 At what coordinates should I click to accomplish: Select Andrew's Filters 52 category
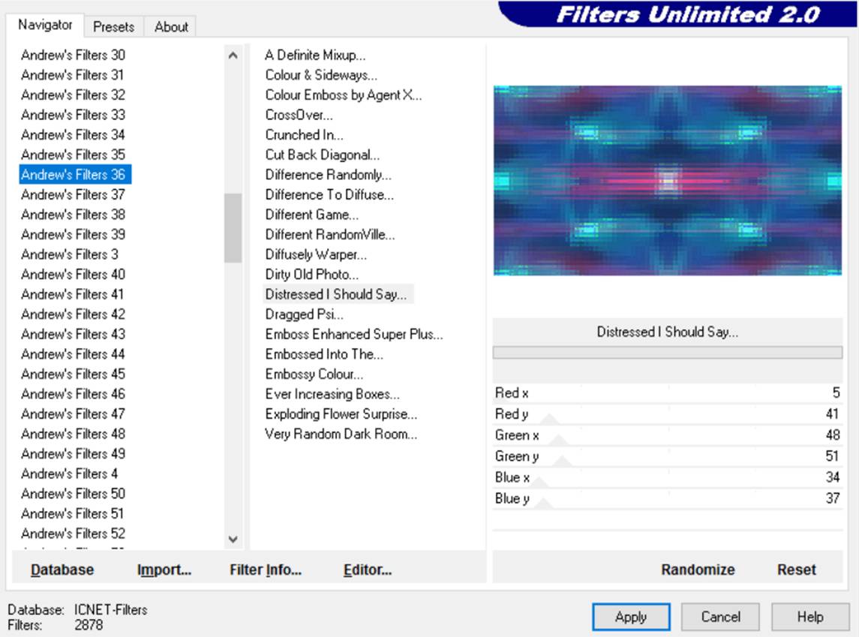[73, 533]
